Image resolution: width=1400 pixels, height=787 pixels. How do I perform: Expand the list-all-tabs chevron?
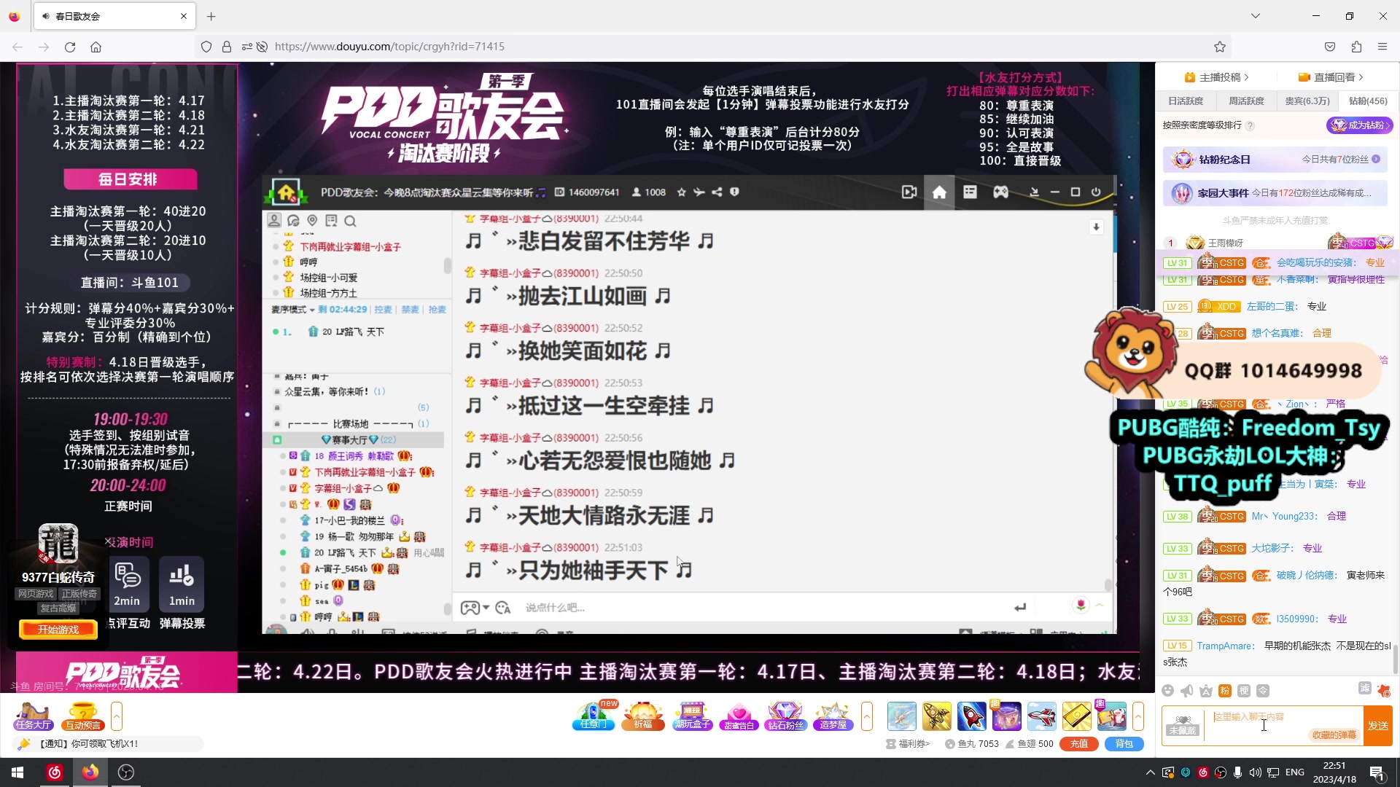pyautogui.click(x=1256, y=16)
